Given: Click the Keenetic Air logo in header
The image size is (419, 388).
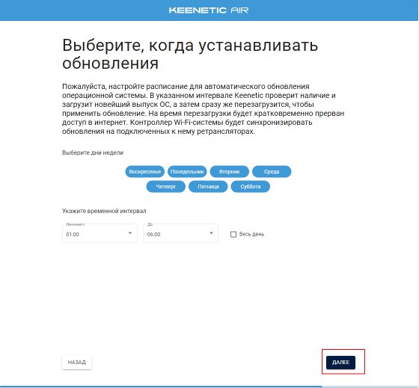Looking at the screenshot, I should click(209, 10).
